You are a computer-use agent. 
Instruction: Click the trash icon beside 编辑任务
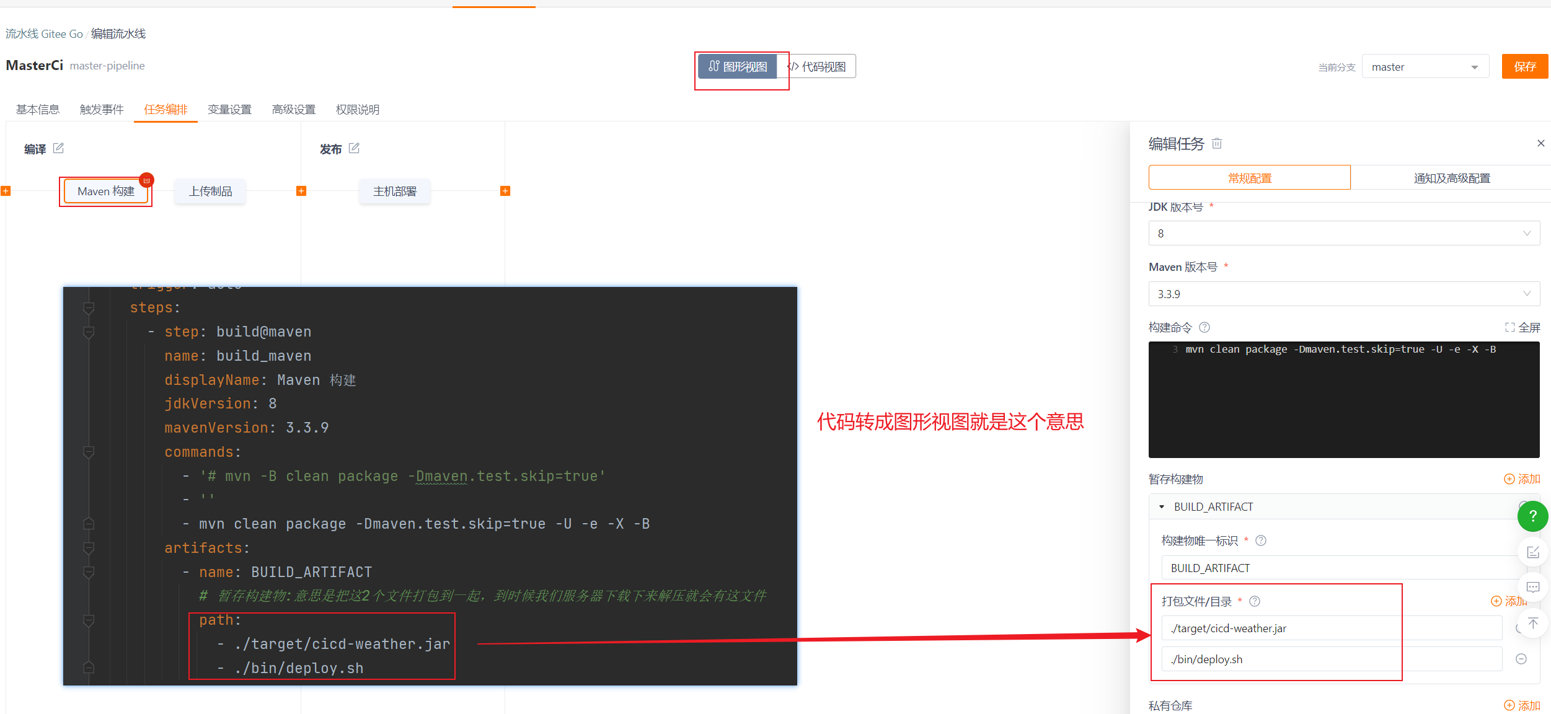[x=1217, y=143]
